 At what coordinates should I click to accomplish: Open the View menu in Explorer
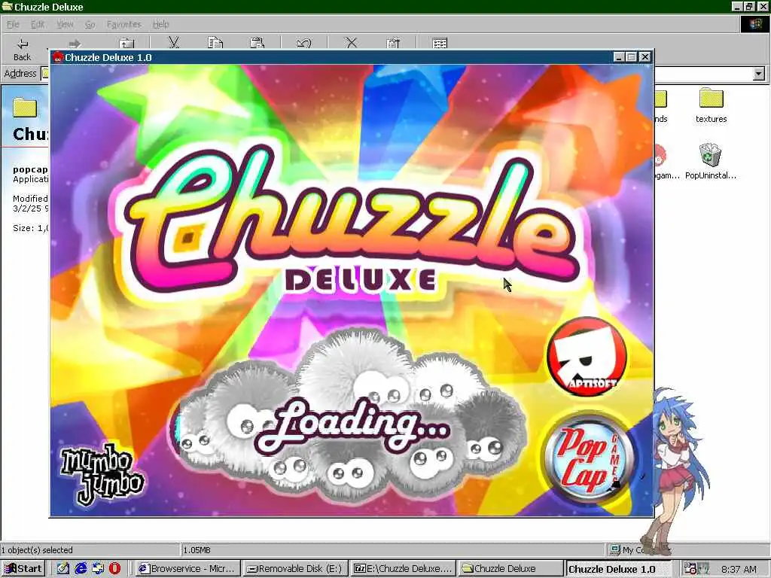click(x=65, y=24)
